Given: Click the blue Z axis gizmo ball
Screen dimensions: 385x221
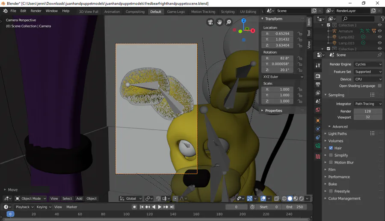Looking at the screenshot, I should pyautogui.click(x=243, y=20).
